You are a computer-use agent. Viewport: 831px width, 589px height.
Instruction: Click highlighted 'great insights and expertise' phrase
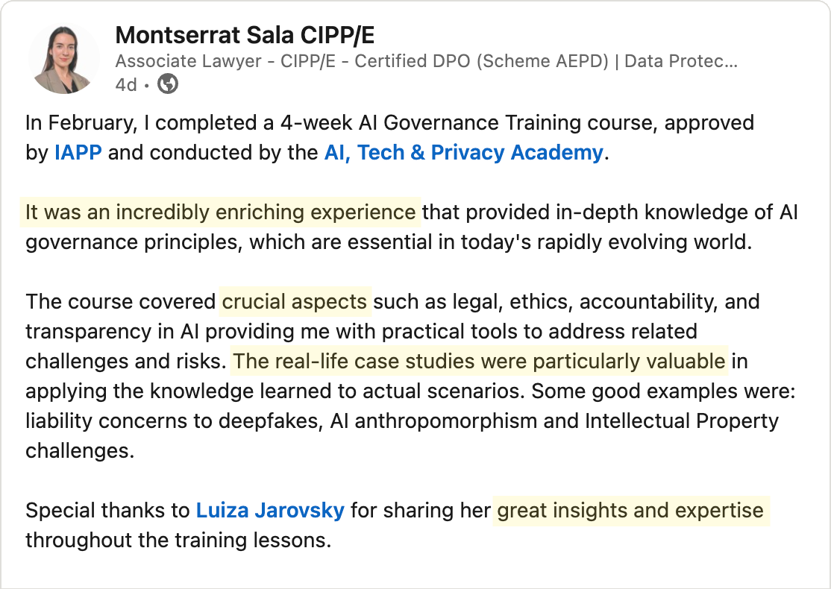630,511
